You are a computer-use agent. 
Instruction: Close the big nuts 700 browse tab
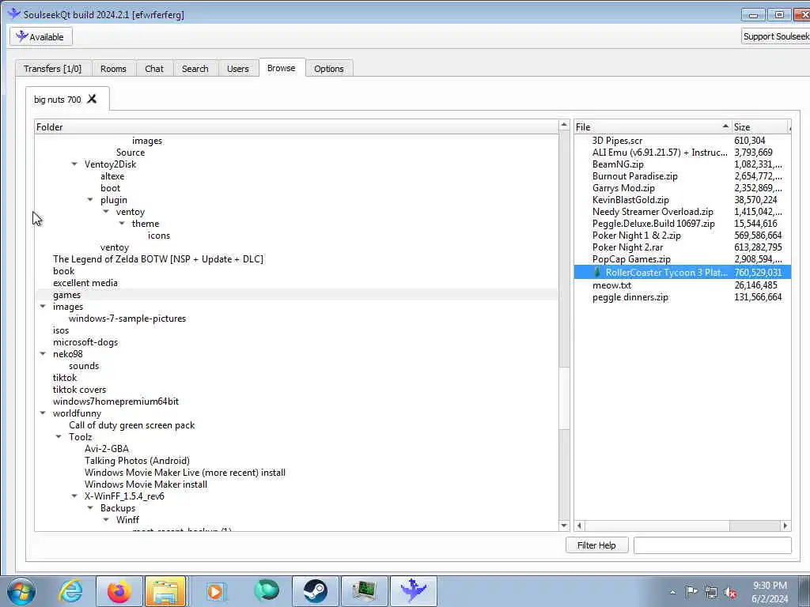[92, 99]
